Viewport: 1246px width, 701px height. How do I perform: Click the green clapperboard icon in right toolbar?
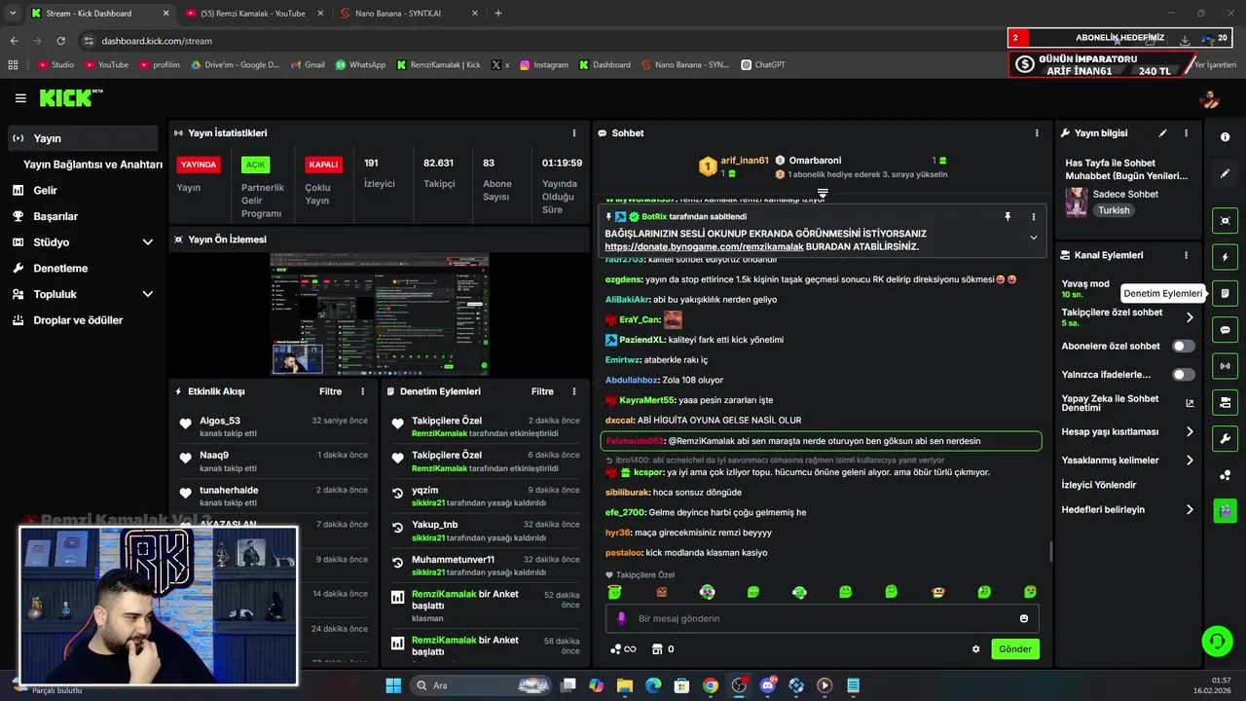pyautogui.click(x=1225, y=510)
